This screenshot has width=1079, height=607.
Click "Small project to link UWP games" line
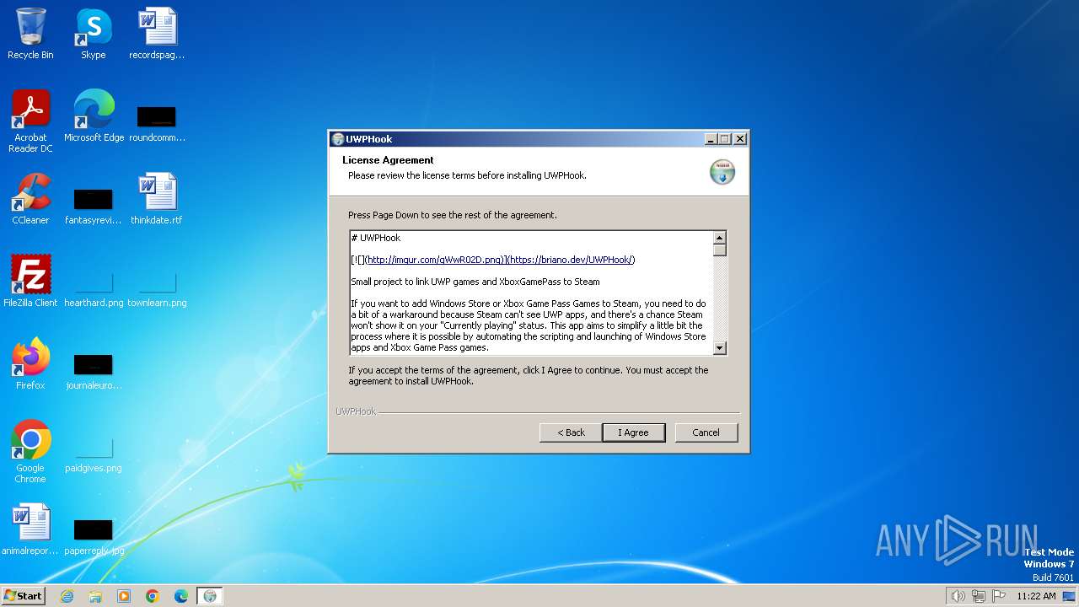pos(475,282)
